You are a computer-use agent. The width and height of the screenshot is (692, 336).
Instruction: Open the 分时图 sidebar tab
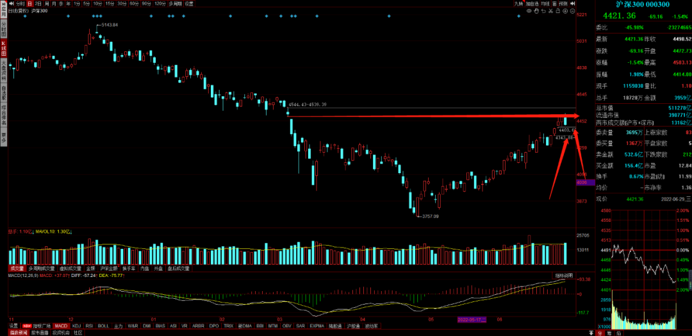coord(3,29)
